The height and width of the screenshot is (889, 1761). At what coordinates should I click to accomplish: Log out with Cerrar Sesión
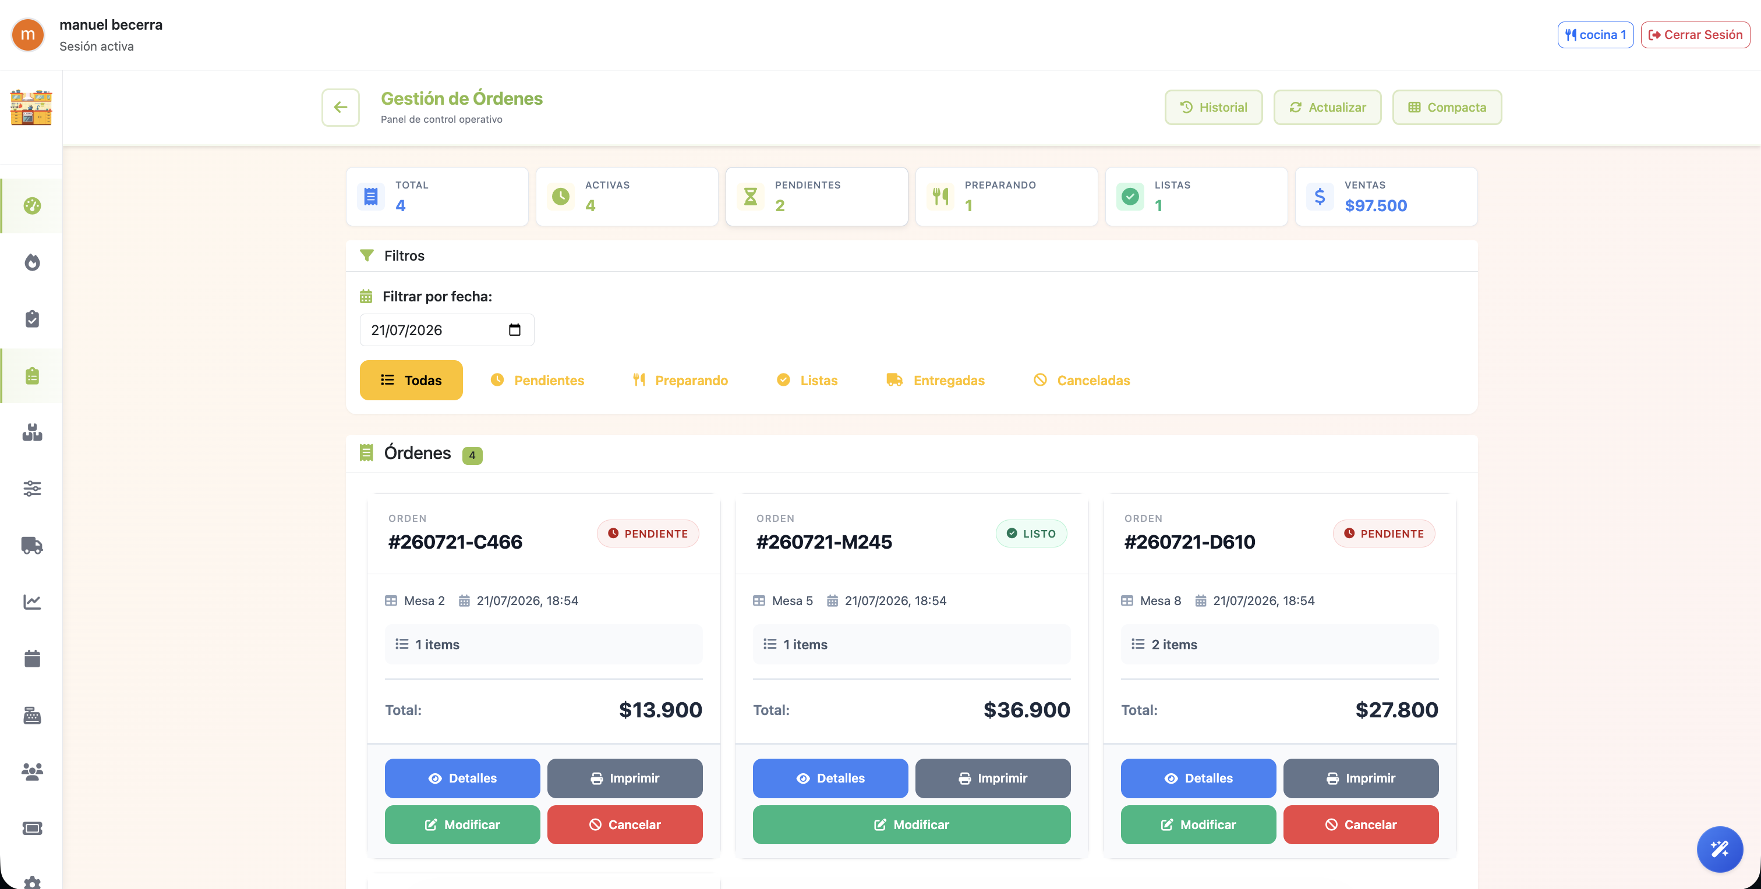point(1695,35)
